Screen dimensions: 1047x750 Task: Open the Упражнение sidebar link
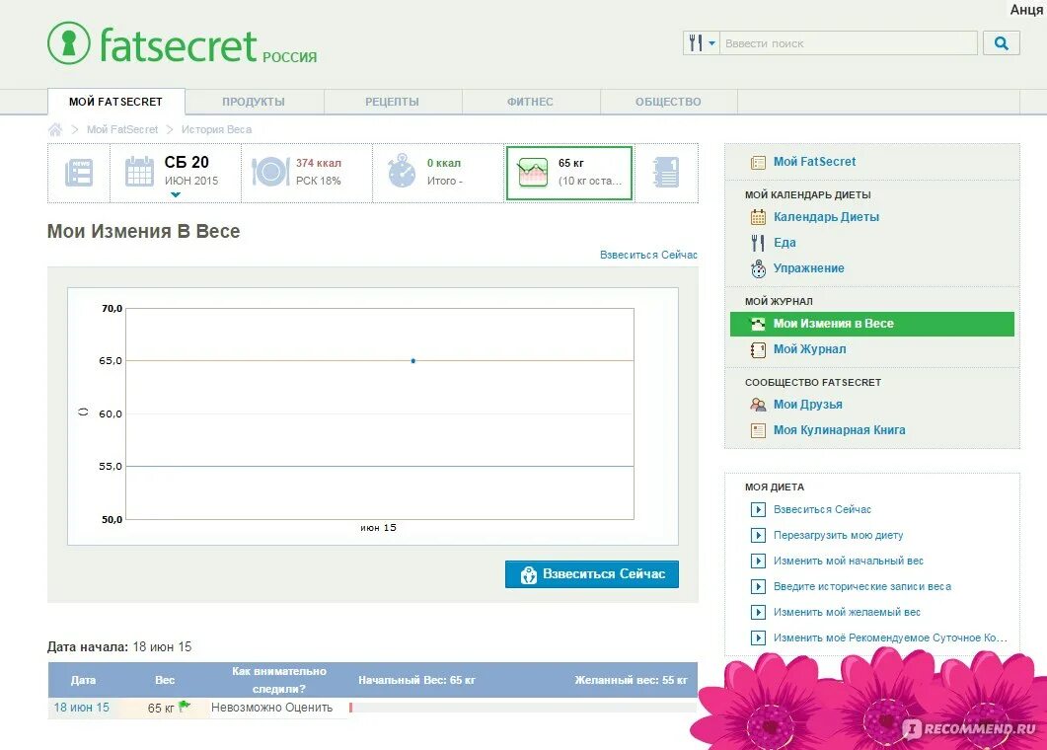click(x=808, y=268)
